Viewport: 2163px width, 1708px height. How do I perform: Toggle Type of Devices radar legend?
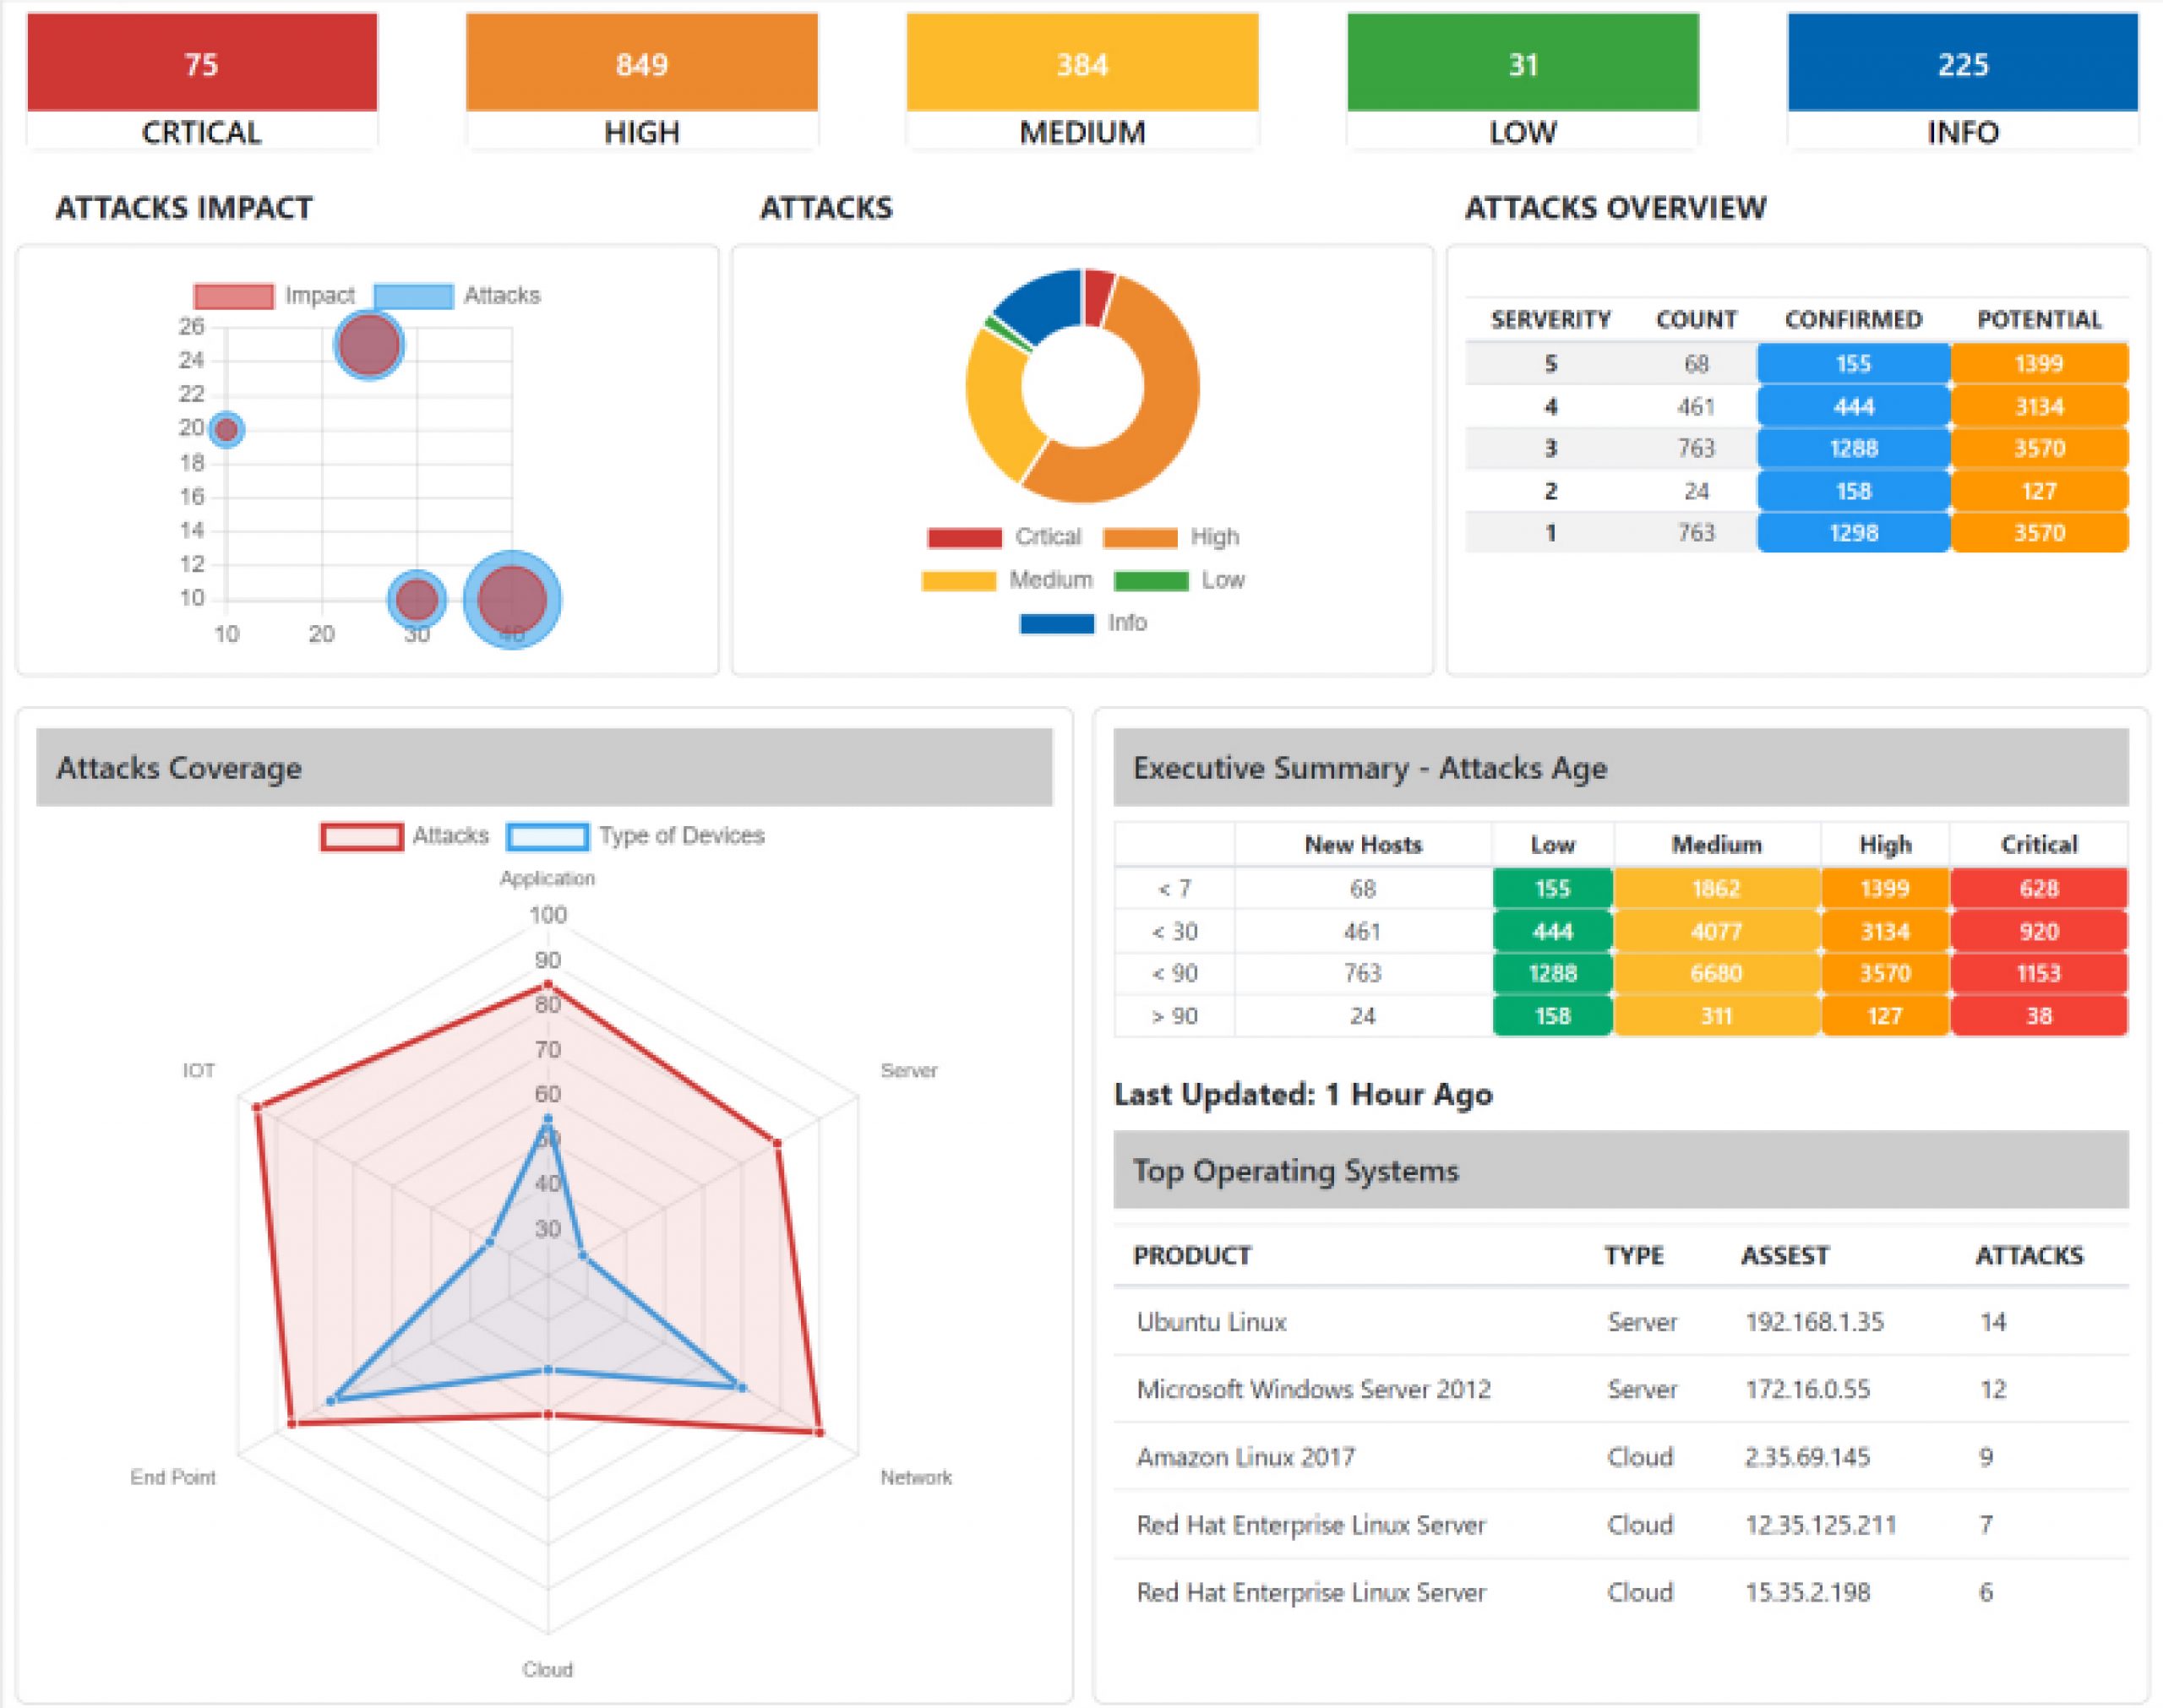[x=636, y=836]
